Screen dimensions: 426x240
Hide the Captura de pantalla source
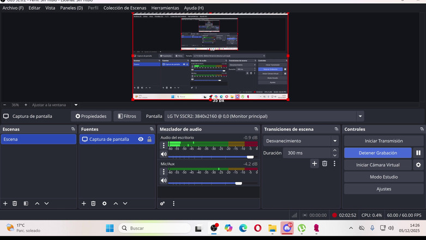click(141, 140)
